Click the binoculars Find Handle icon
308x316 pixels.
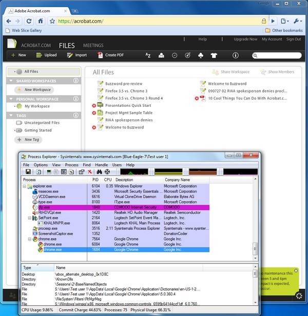pos(99,172)
